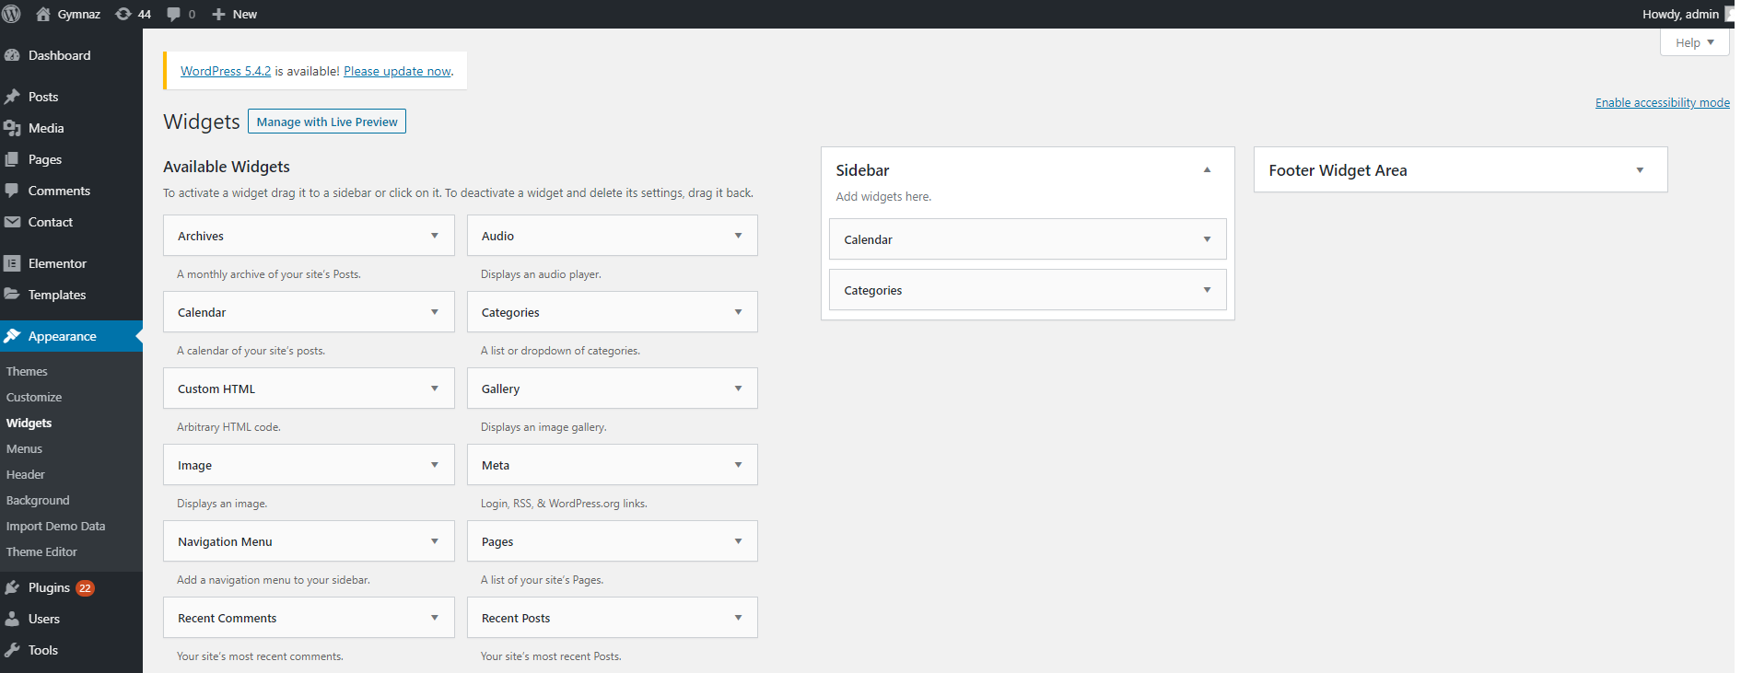
Task: Click the Plugins 22 update badge
Action: [x=85, y=588]
